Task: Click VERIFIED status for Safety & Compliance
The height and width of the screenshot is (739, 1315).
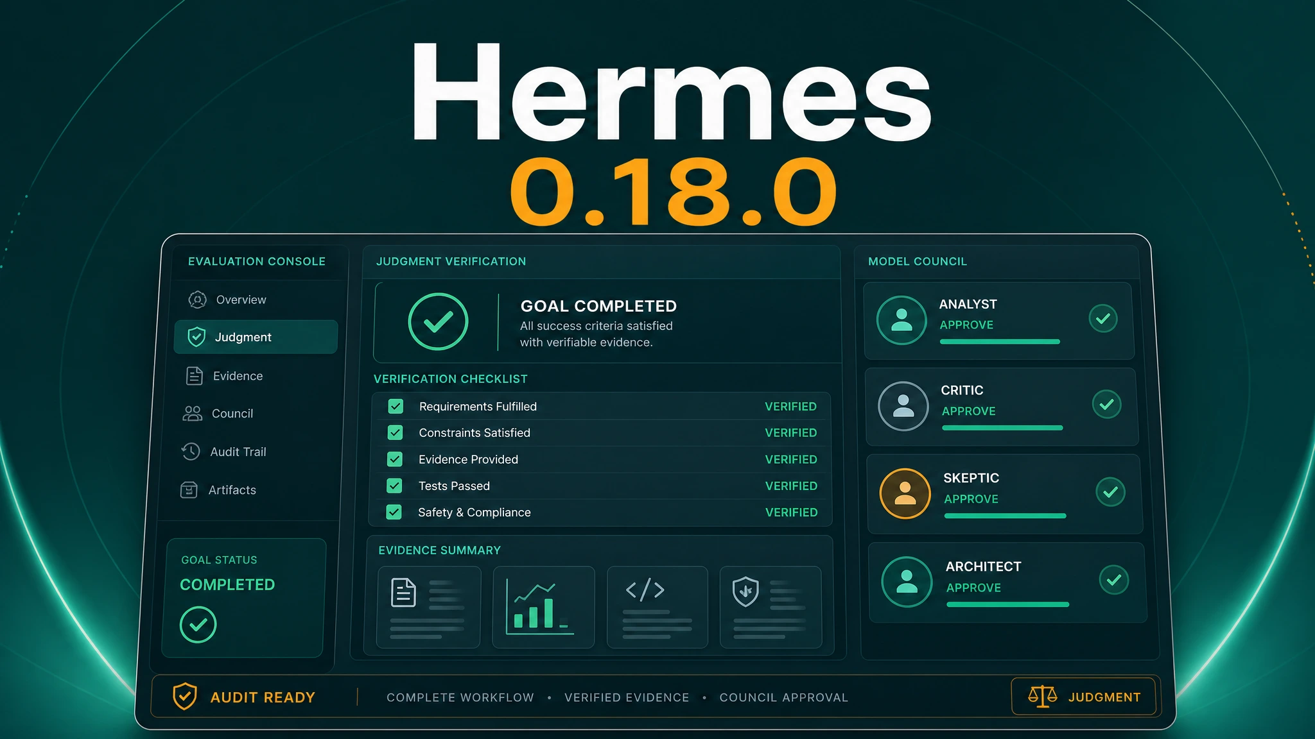Action: coord(791,513)
